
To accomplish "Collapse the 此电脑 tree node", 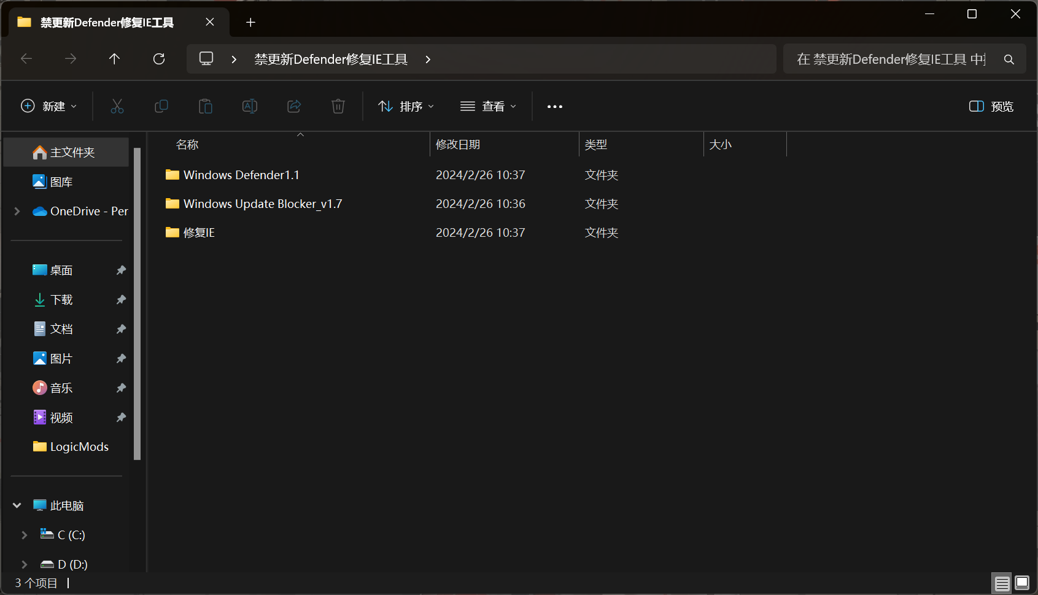I will (x=17, y=505).
